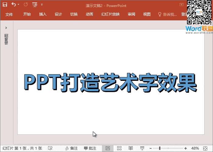The width and height of the screenshot is (213, 152).
Task: Toggle the Comments pane (批注)
Action: coord(90,148)
